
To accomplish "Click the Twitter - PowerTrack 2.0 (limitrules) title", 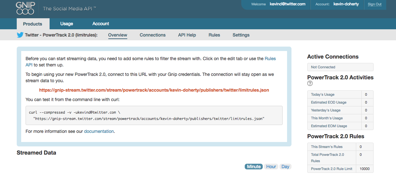I will pyautogui.click(x=61, y=35).
